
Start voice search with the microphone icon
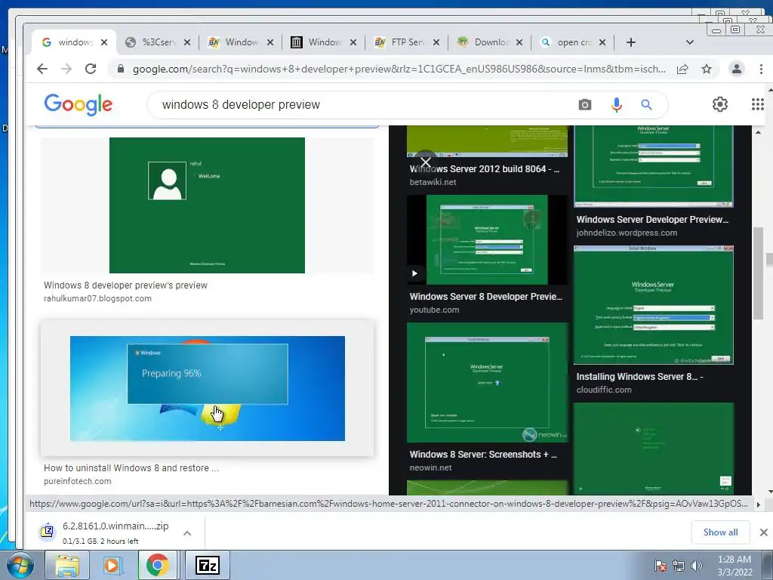pyautogui.click(x=616, y=104)
